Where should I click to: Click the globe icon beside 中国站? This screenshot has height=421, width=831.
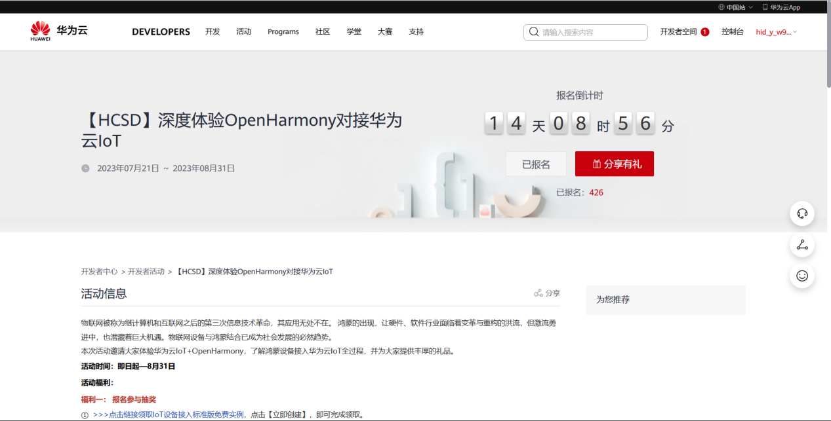(721, 7)
